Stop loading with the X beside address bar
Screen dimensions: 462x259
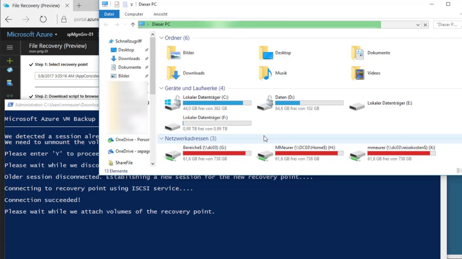[x=425, y=25]
